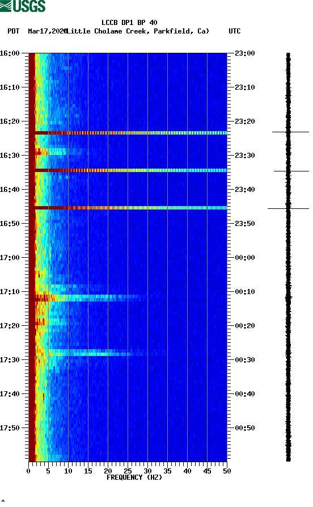The image size is (313, 507).
Task: Click the 40 Hz frequency tick label
Action: [187, 471]
